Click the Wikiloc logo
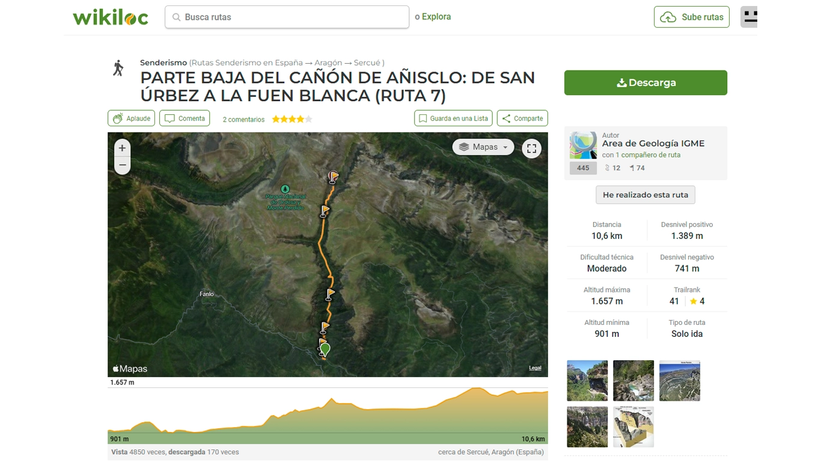 (x=111, y=17)
